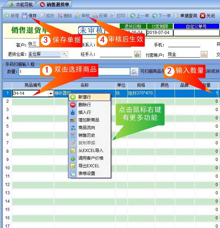
Task: Choose 商品流向 menu entry
Action: (x=90, y=128)
